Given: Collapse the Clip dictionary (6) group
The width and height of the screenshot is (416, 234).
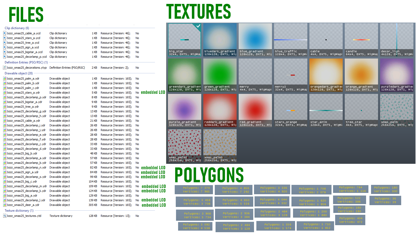Looking at the screenshot, I should [17, 28].
